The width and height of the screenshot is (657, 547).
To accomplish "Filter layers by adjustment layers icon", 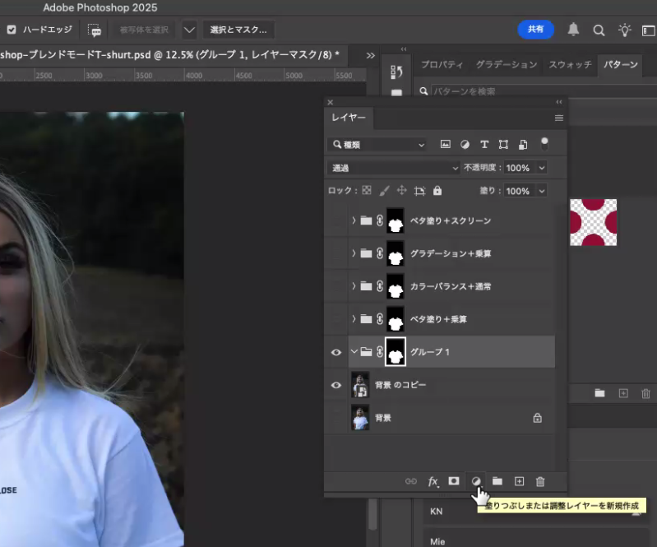I will pos(465,144).
